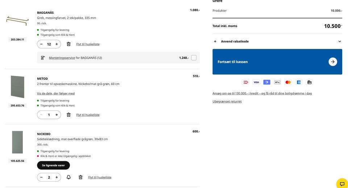Viewport: 348px width, 188px height.
Task: Expand the Anvend rabatkode section
Action: pos(235,41)
